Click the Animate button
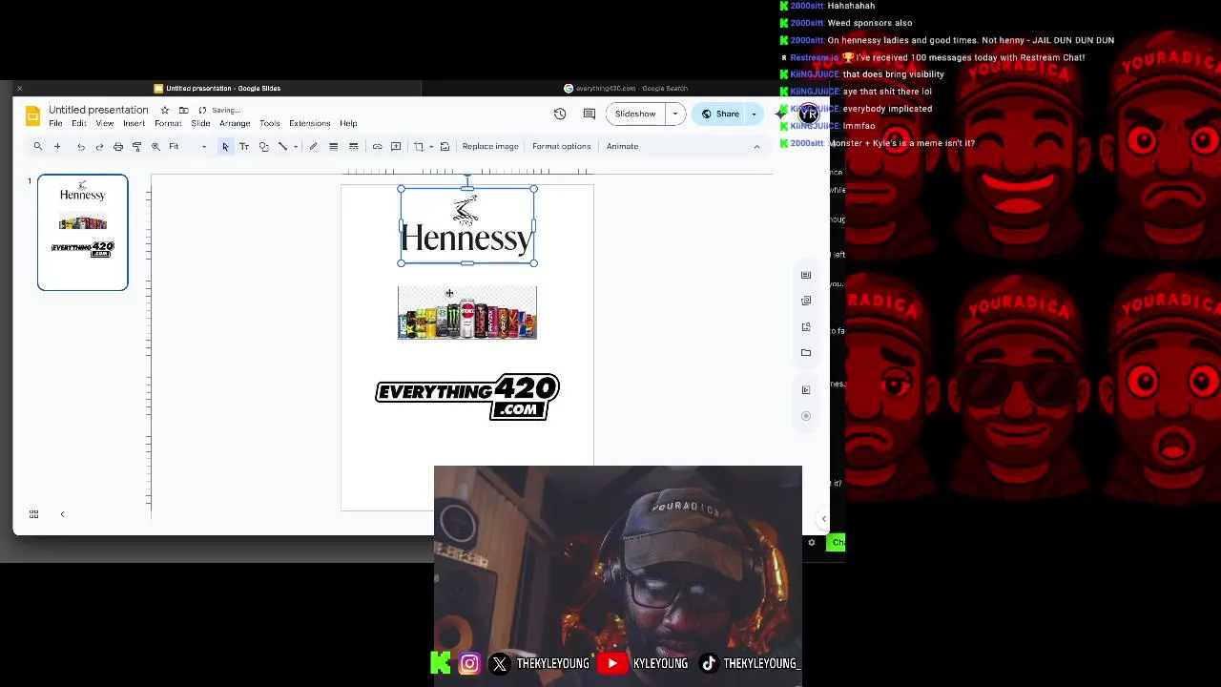The width and height of the screenshot is (1221, 687). (x=622, y=146)
